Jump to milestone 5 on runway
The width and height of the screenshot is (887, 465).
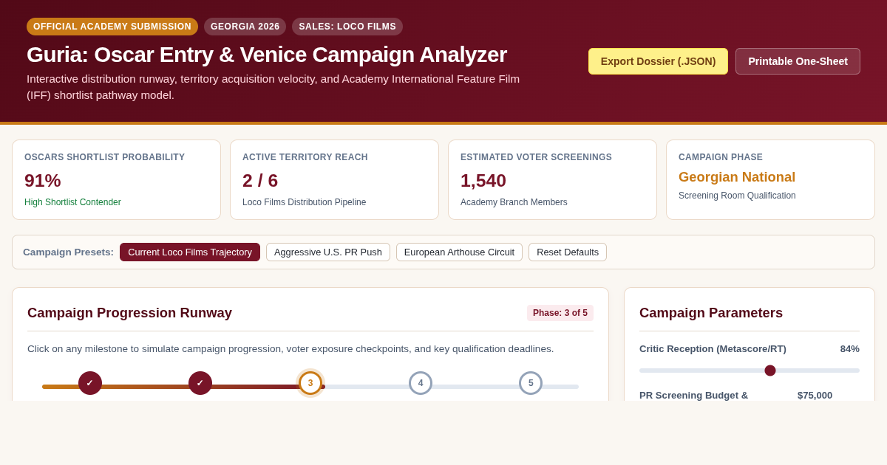(x=531, y=383)
